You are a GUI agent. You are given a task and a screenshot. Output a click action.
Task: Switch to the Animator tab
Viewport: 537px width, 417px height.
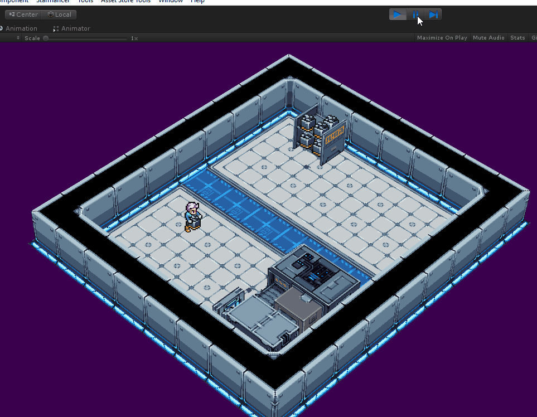72,28
